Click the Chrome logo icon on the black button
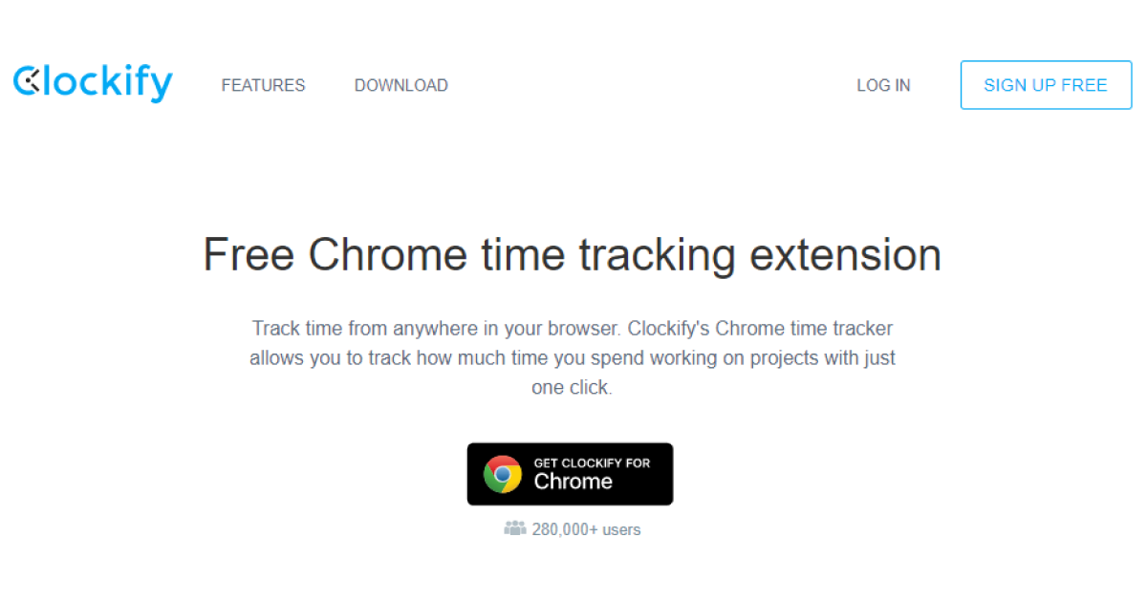1147x602 pixels. click(503, 474)
